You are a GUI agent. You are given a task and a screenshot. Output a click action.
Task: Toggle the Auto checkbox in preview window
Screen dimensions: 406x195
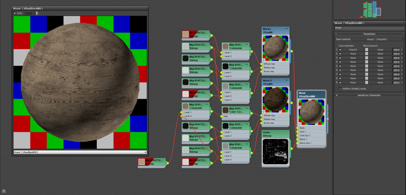tap(15, 13)
